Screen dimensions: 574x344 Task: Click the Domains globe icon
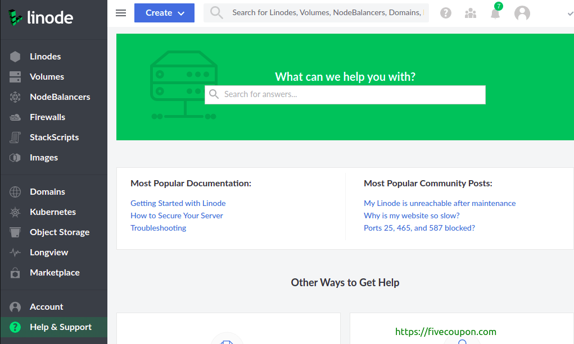pos(15,192)
